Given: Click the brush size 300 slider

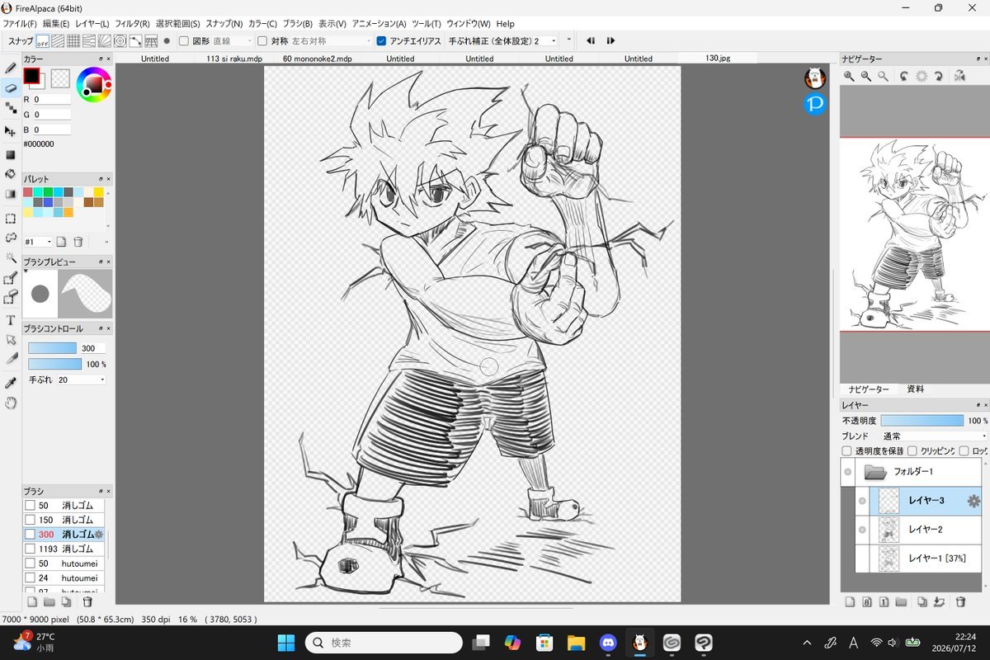Looking at the screenshot, I should 53,348.
